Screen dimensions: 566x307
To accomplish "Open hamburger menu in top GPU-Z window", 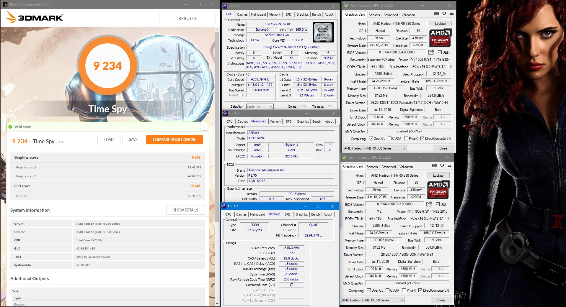I will 451,14.
